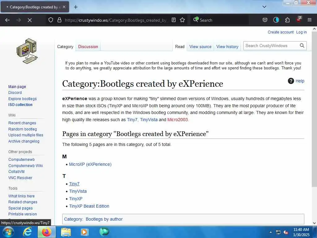Click the Log in link
Viewport: 317px width, 238px height.
tap(302, 32)
